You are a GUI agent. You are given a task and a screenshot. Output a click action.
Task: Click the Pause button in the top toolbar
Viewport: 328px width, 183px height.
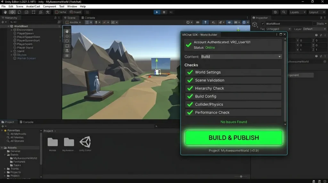tap(164, 12)
